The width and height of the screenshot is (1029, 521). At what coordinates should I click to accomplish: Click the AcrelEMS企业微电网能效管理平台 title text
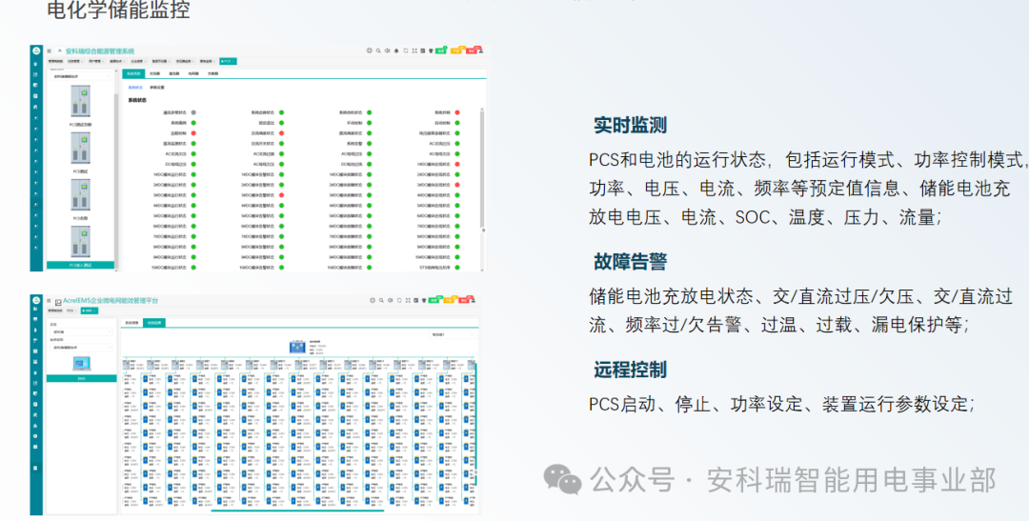click(111, 300)
